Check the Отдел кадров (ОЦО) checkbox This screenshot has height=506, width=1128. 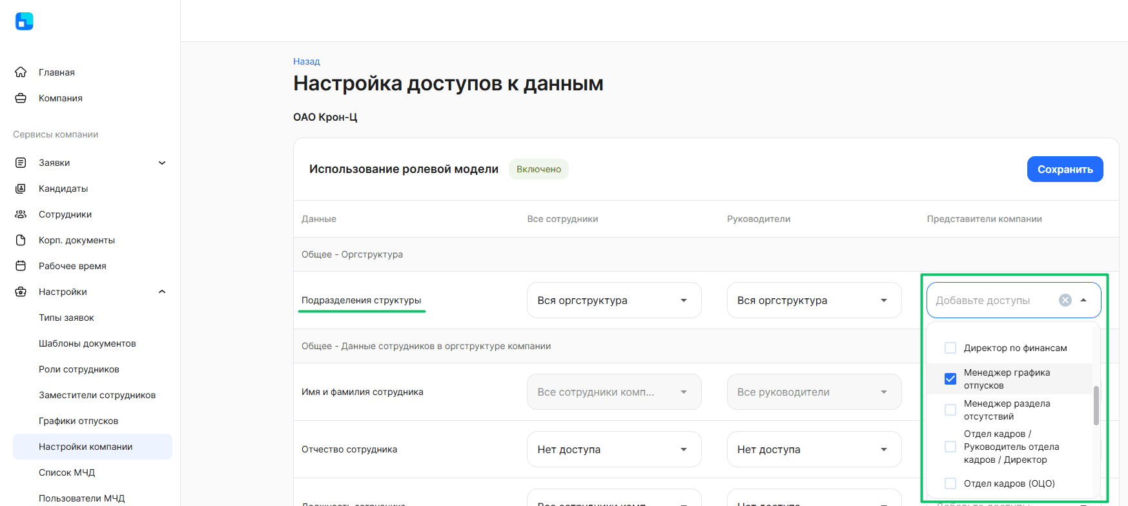click(950, 483)
